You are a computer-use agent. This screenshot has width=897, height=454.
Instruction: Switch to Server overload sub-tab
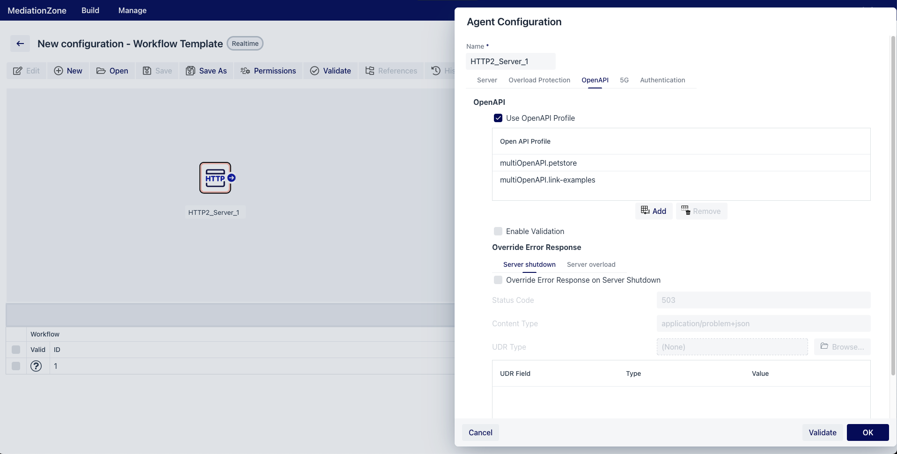coord(591,264)
